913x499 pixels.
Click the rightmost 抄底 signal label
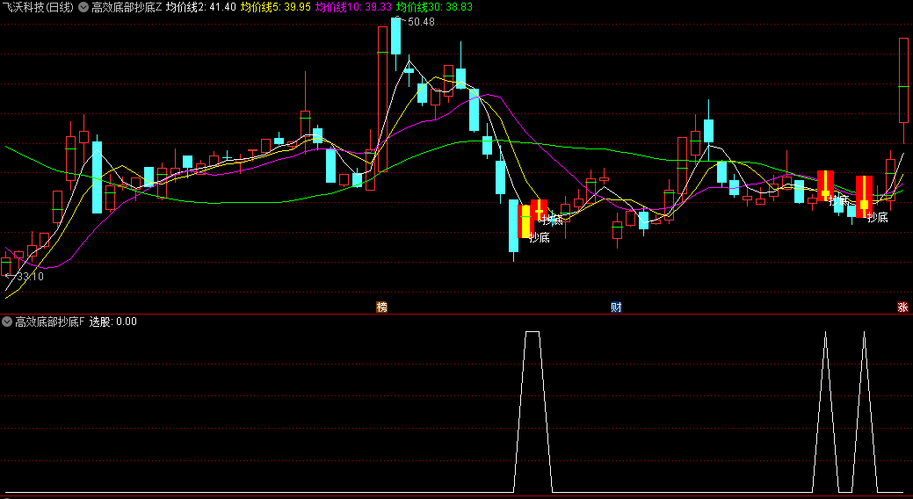click(877, 218)
